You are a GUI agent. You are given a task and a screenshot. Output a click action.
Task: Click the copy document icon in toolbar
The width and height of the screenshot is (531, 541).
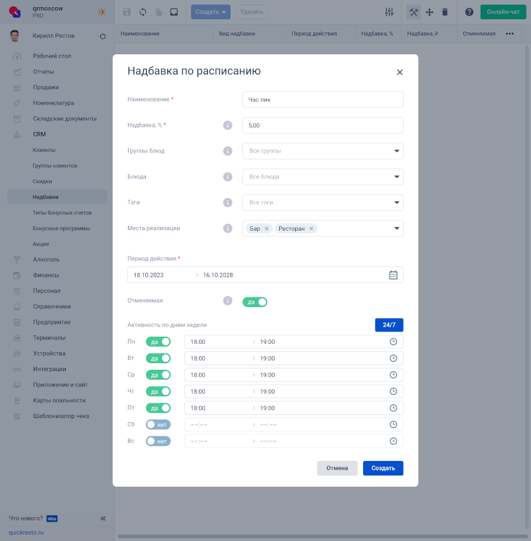pos(159,12)
